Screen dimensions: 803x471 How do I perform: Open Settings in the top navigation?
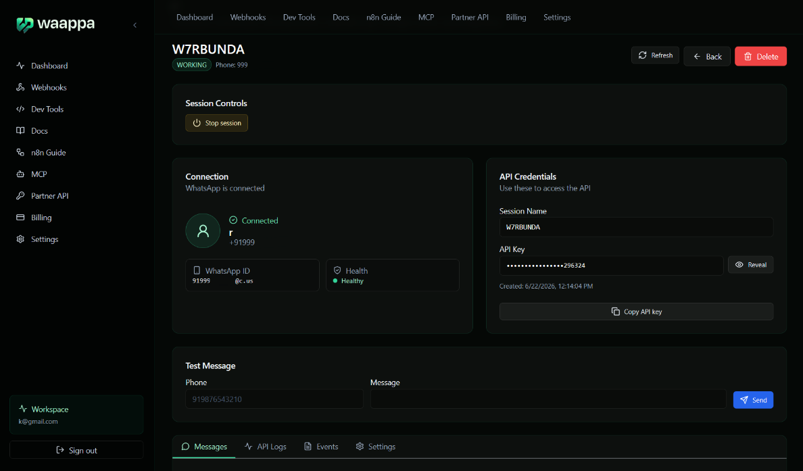pyautogui.click(x=557, y=18)
